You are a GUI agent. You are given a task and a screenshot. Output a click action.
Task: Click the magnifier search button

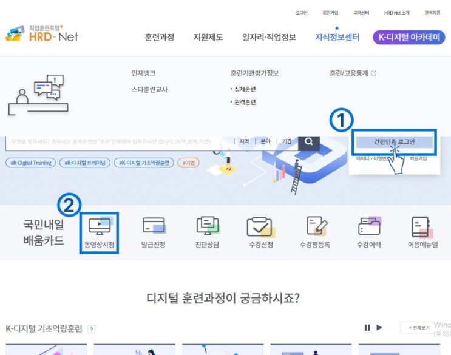tap(309, 143)
